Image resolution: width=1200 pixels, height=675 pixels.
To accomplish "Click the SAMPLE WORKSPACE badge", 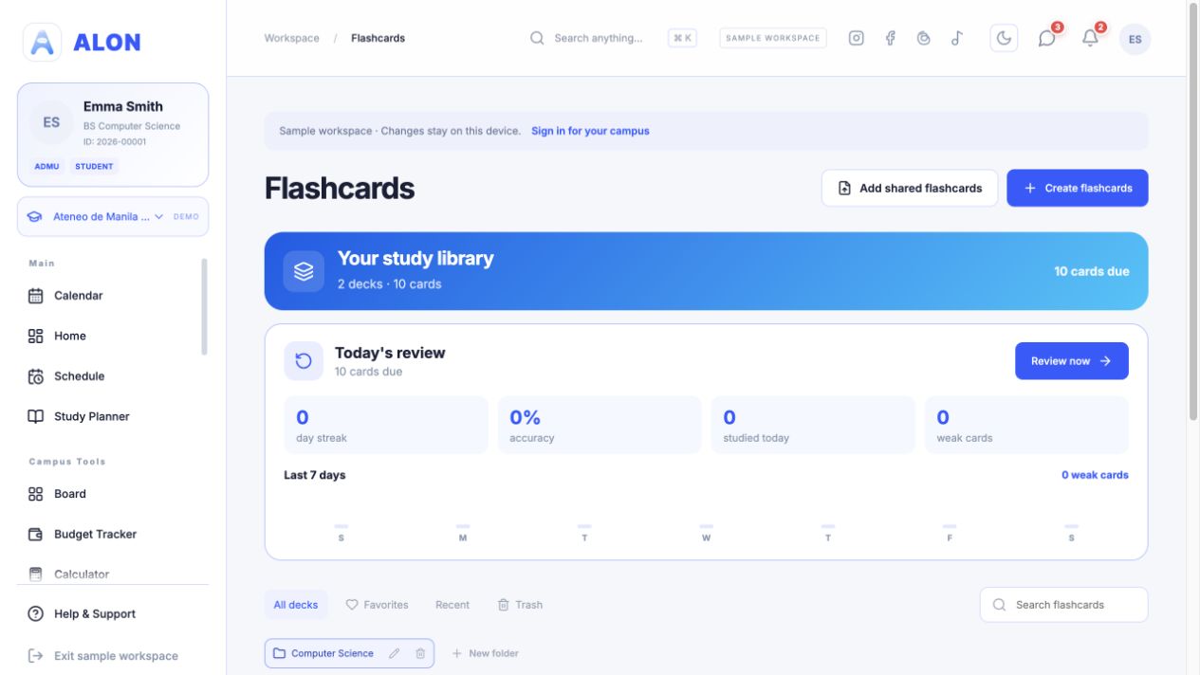I will [772, 38].
